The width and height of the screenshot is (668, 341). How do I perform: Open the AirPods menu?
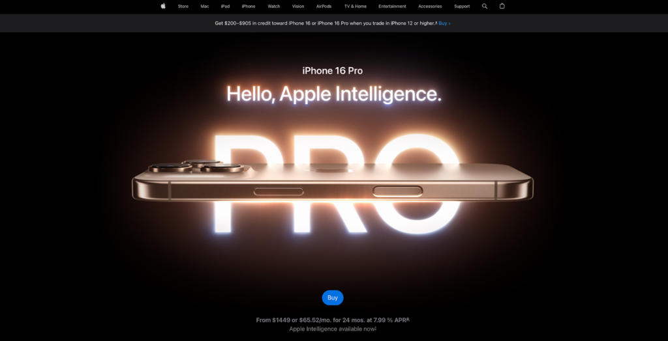(324, 7)
